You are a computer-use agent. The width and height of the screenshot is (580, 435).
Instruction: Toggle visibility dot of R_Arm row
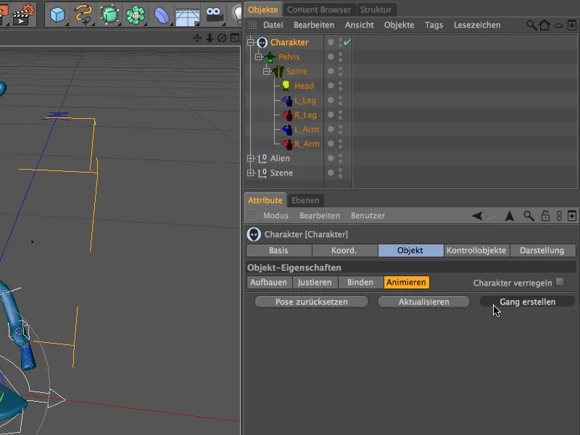(331, 144)
